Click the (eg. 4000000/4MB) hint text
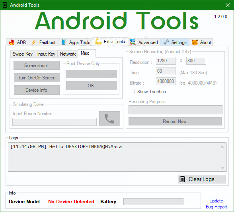Viewport: 234px width, 212px height. pos(198,83)
